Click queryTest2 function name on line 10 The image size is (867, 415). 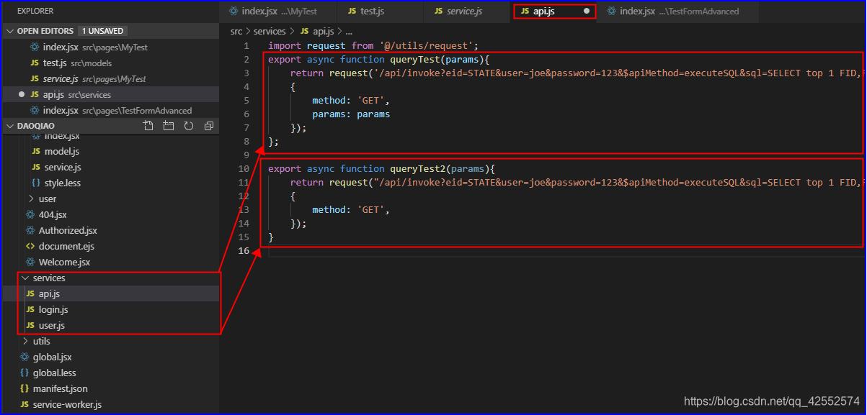(x=418, y=169)
